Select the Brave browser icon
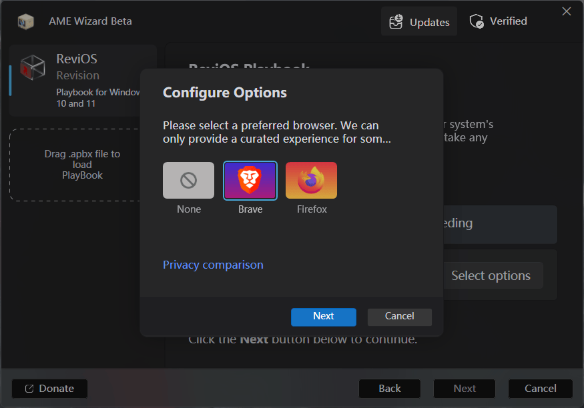Image resolution: width=584 pixels, height=408 pixels. click(250, 180)
